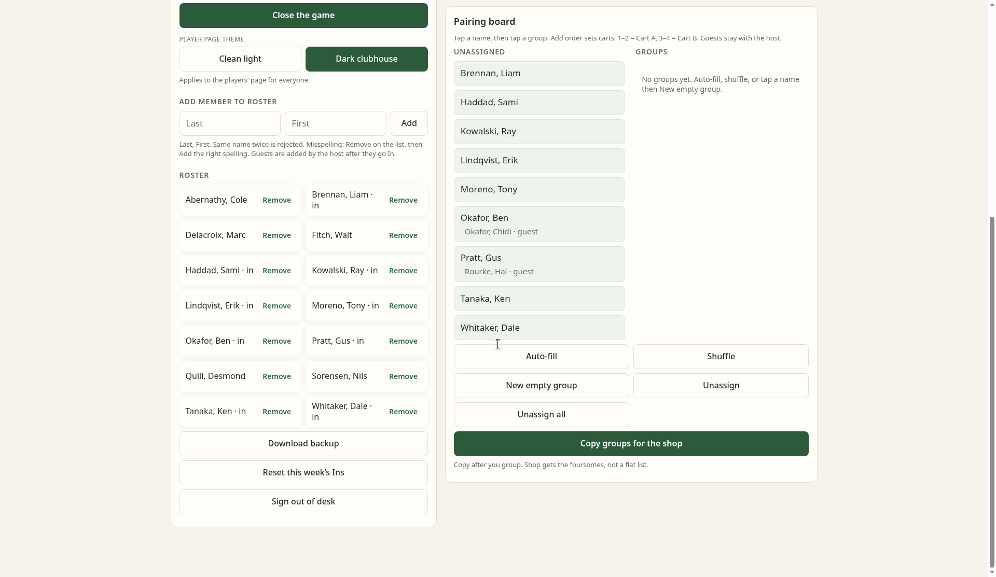Tap unassigned player Brennan, Liam
The image size is (996, 577).
coord(539,74)
